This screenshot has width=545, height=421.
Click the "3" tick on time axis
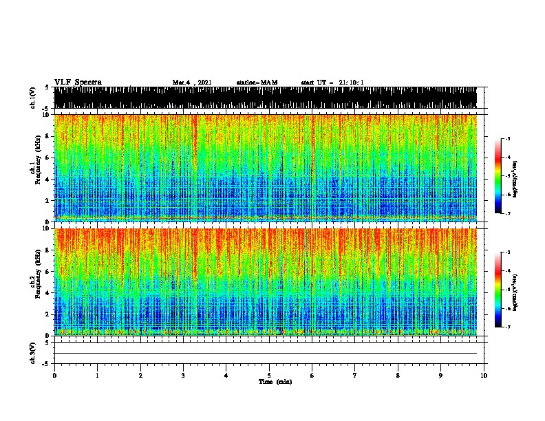(183, 376)
